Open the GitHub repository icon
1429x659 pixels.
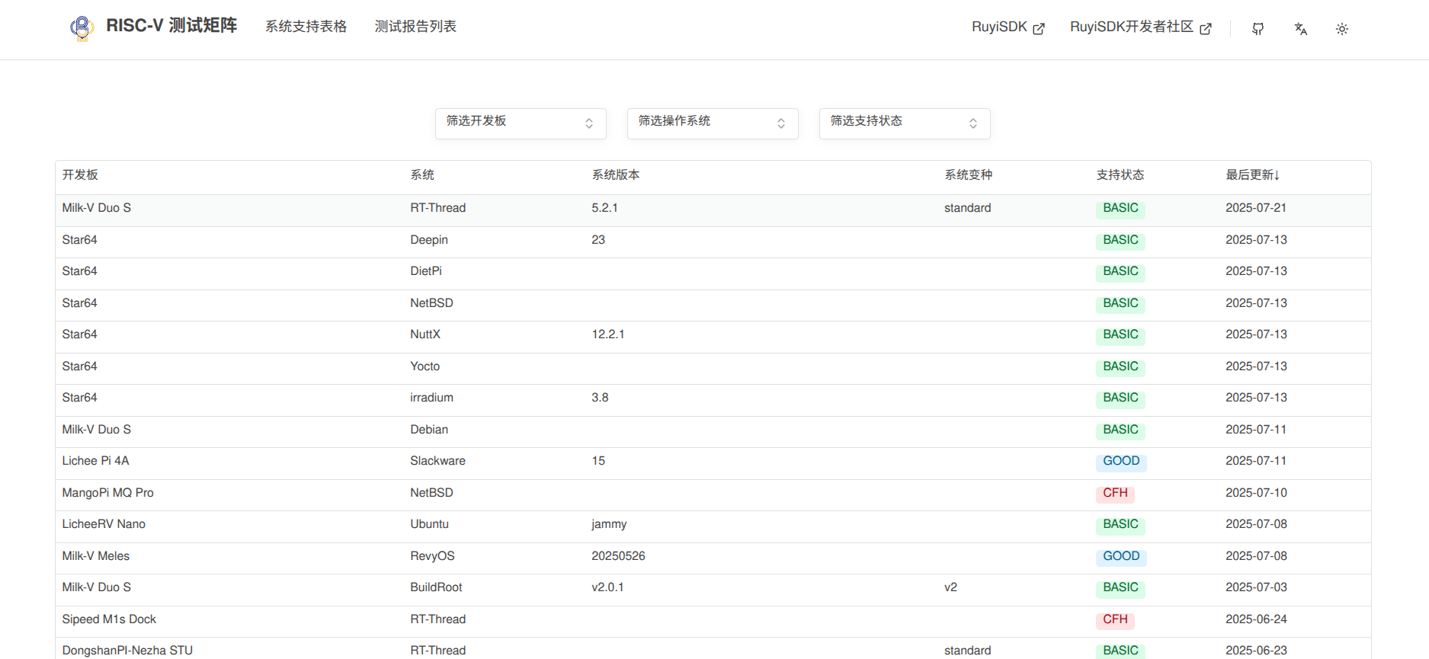[1258, 29]
